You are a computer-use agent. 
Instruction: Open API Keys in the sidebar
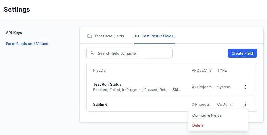tap(14, 33)
